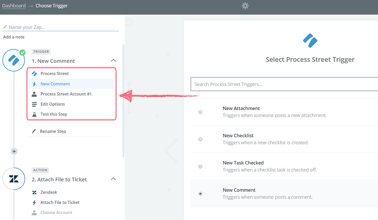378x220 pixels.
Task: Click the Edit Options list icon
Action: pyautogui.click(x=35, y=104)
